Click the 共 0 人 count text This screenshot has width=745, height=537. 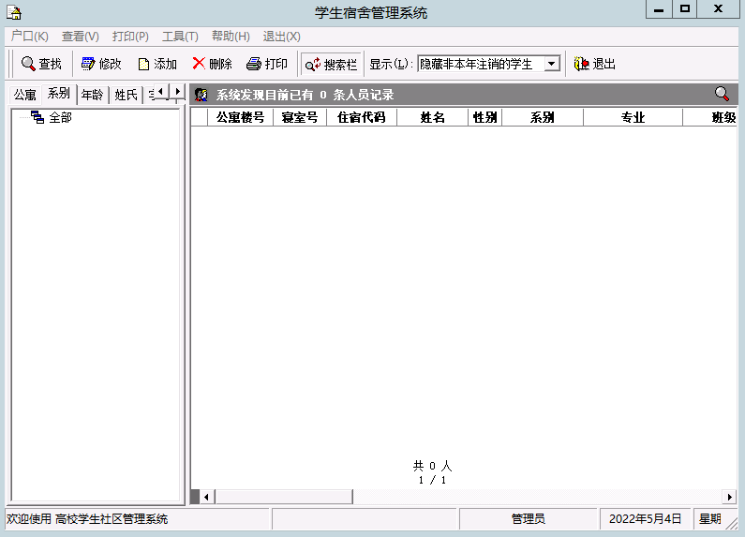click(x=432, y=466)
